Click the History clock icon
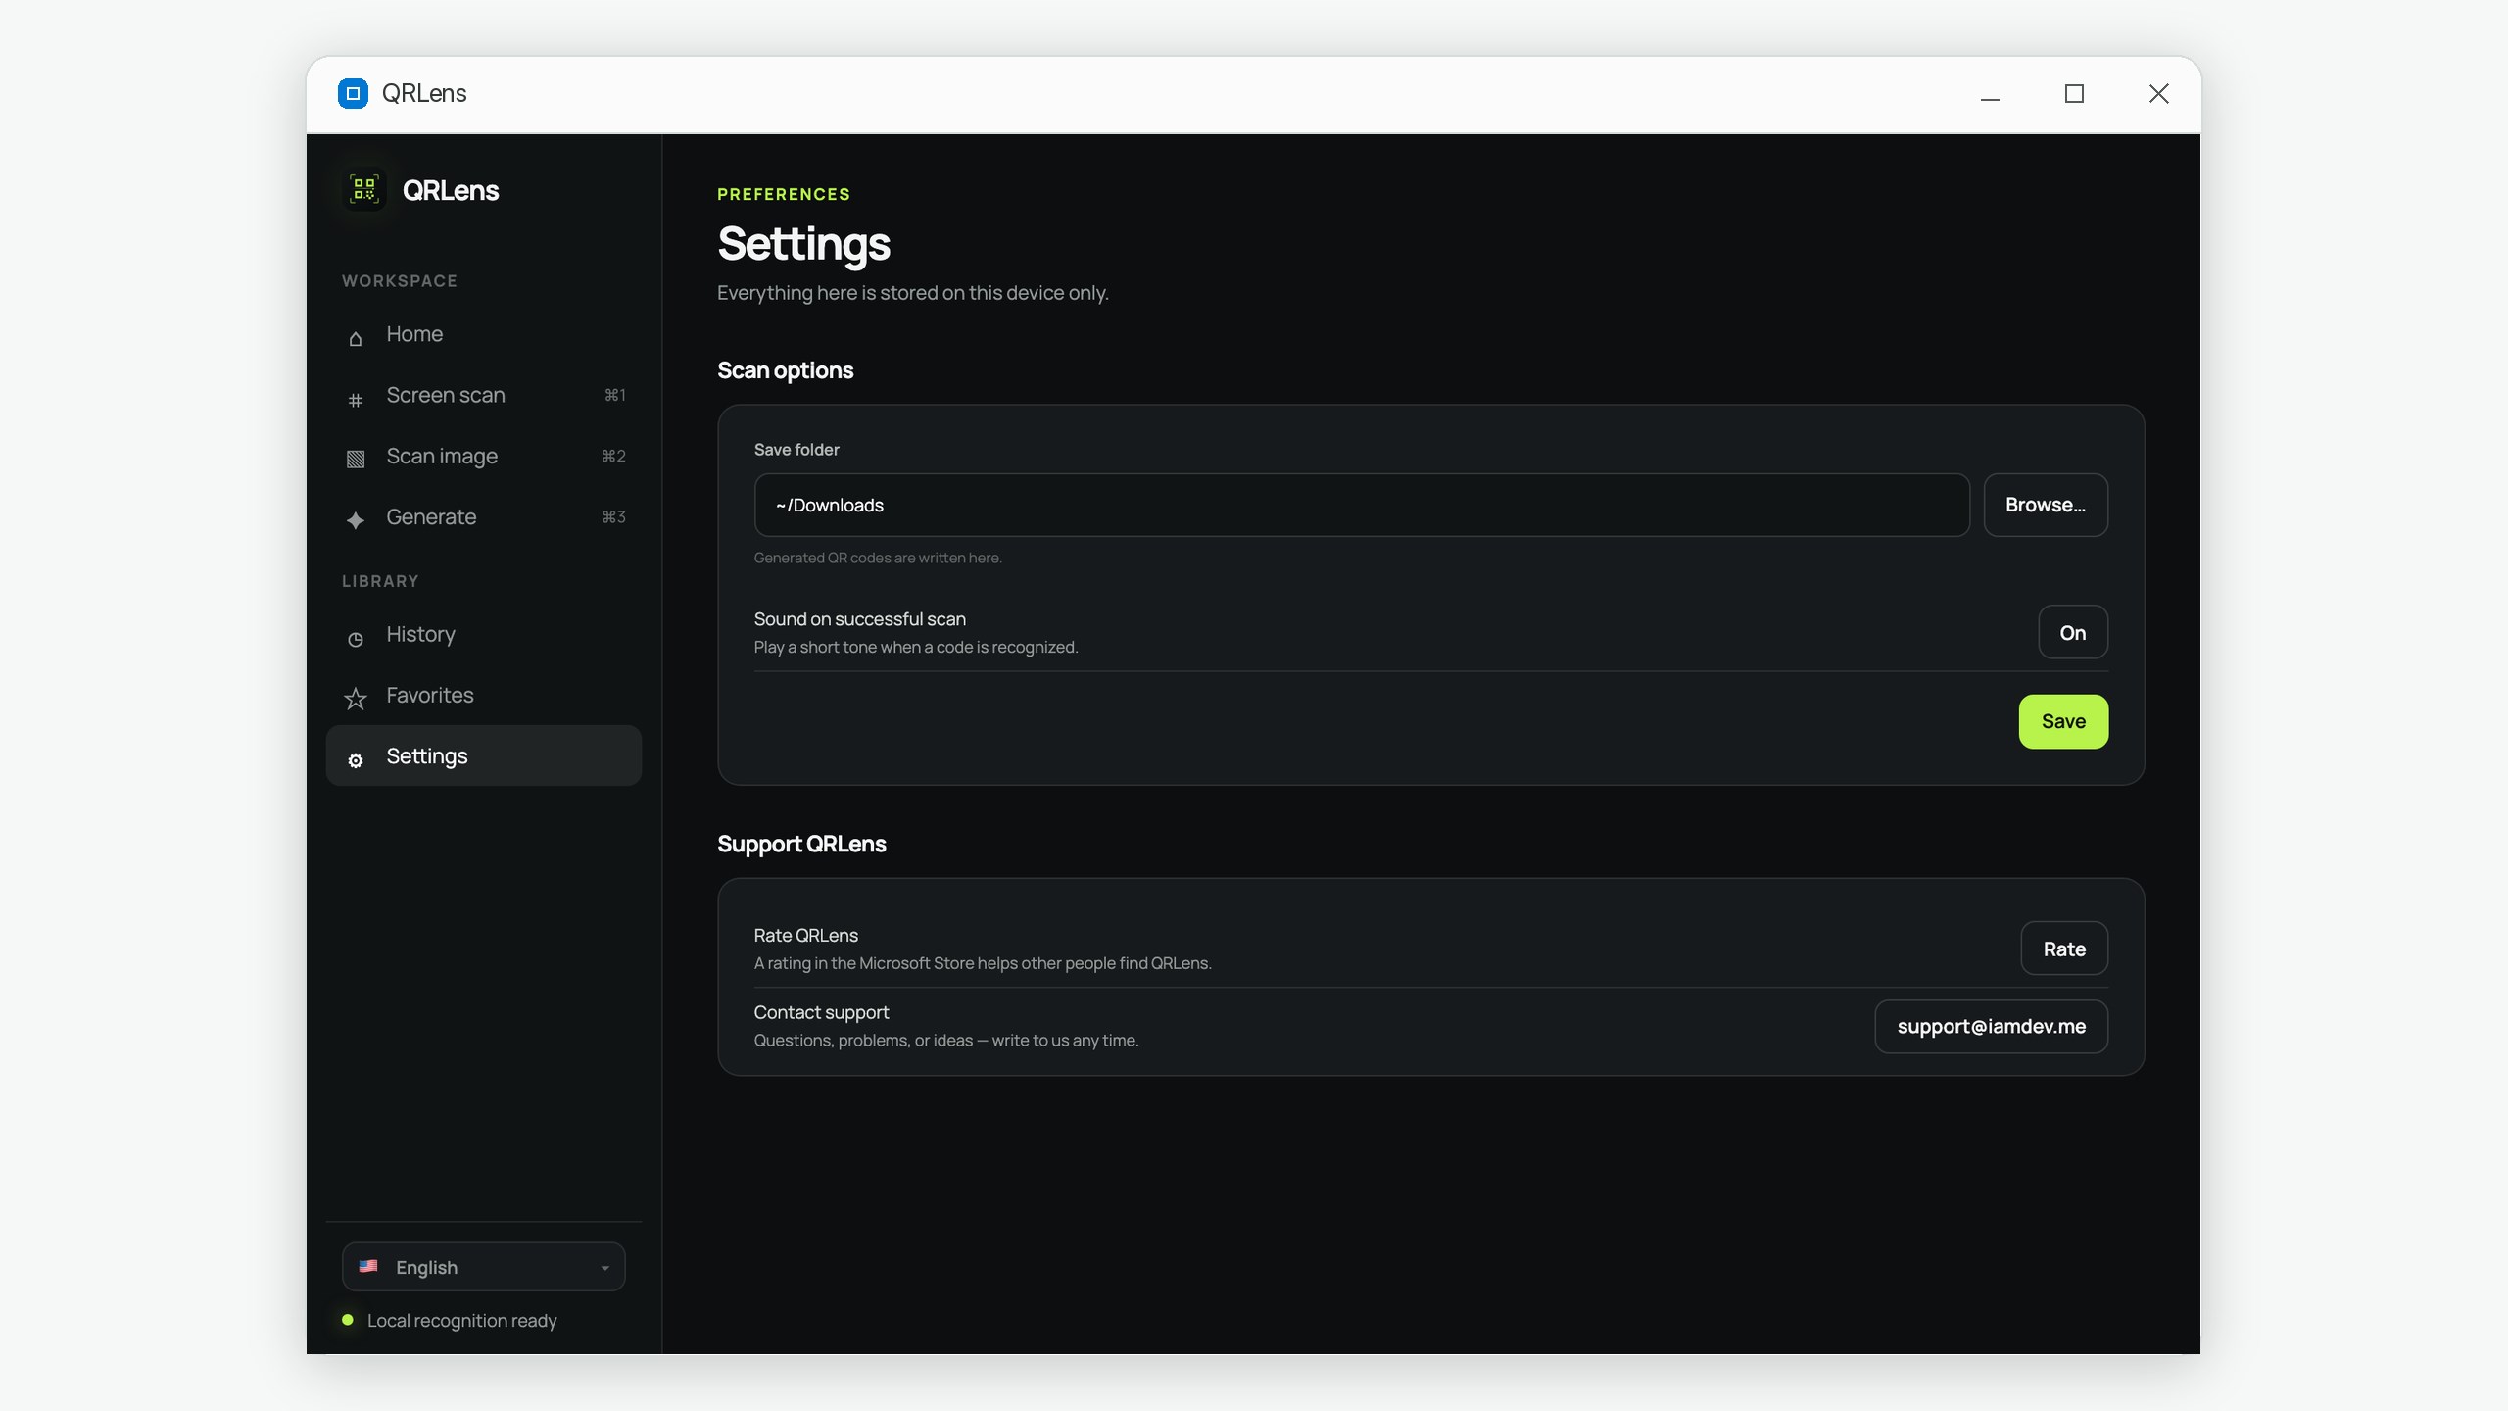 point(356,639)
